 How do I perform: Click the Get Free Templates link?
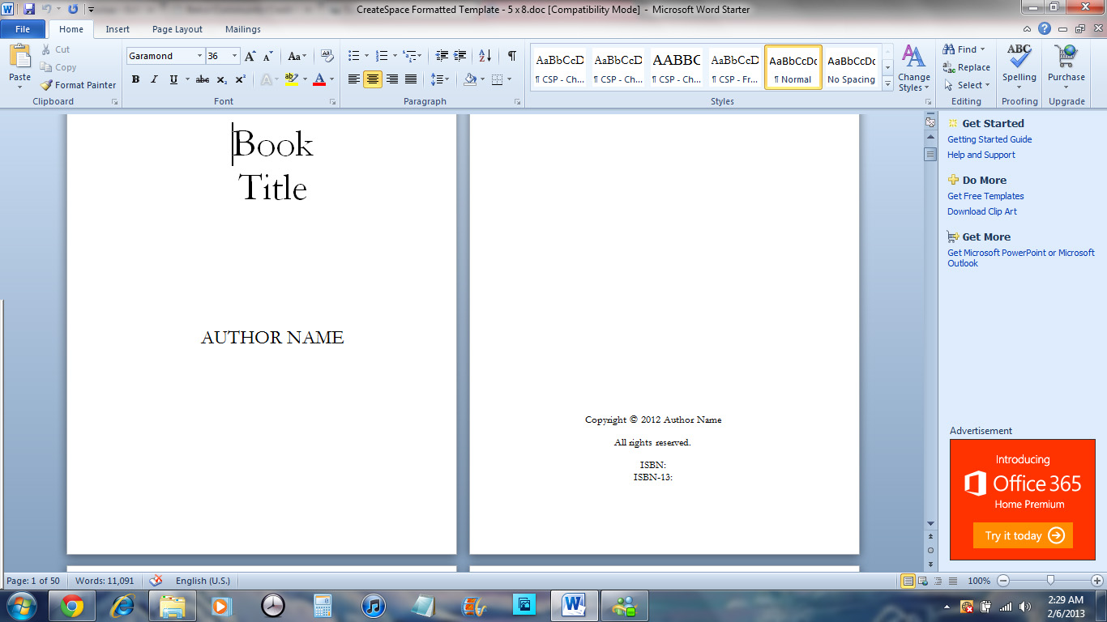(985, 196)
